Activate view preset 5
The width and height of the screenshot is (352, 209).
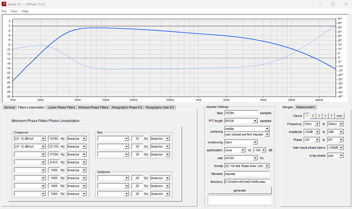coord(331,116)
